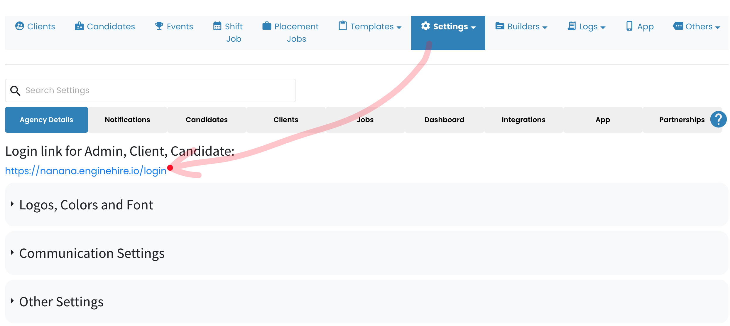Switch to the Clients settings tab
This screenshot has width=730, height=326.
[286, 120]
